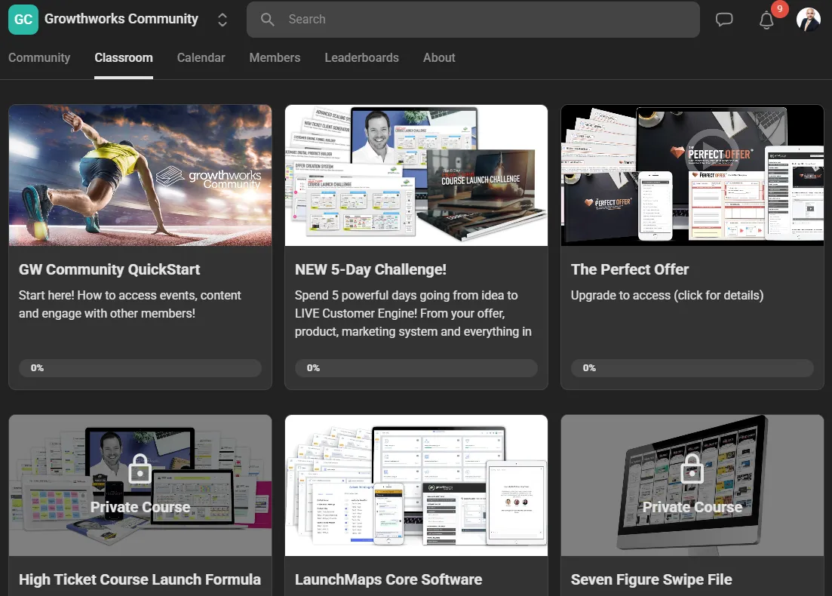Click 'Spend 5 powerful days' description text

pos(413,313)
